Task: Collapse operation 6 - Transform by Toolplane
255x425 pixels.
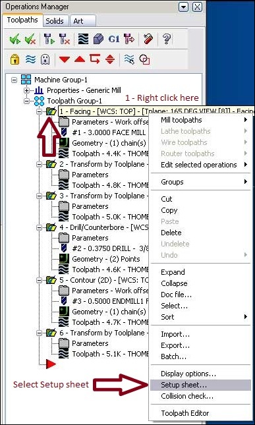Action: pyautogui.click(x=40, y=333)
